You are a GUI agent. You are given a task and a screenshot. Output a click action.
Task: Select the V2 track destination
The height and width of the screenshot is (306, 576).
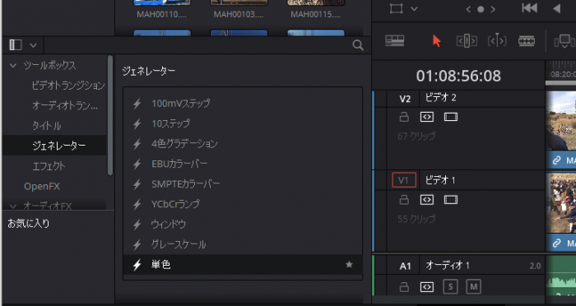point(405,99)
